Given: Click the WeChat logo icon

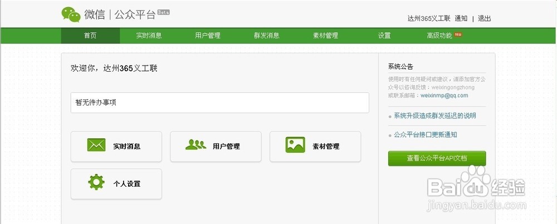Looking at the screenshot, I should (71, 14).
